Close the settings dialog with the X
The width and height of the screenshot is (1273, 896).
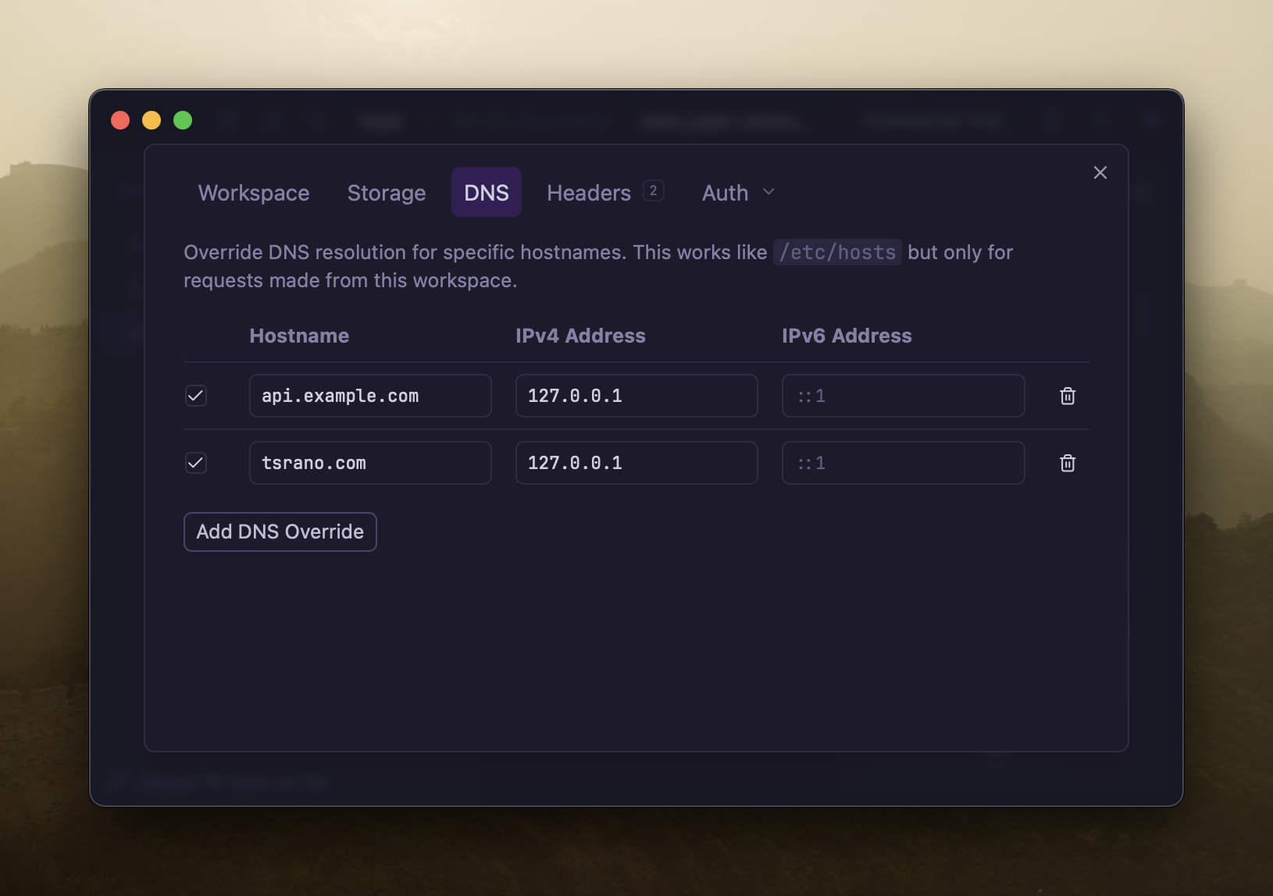[1100, 172]
